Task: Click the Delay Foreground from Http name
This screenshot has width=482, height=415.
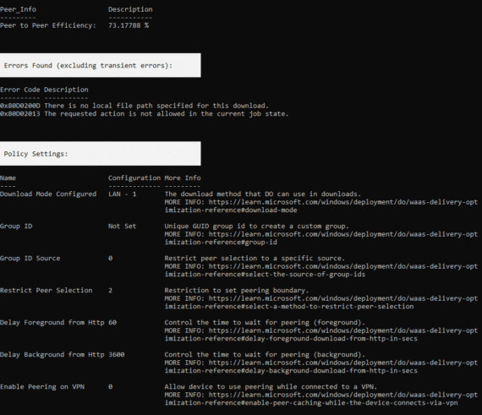Action: click(52, 323)
